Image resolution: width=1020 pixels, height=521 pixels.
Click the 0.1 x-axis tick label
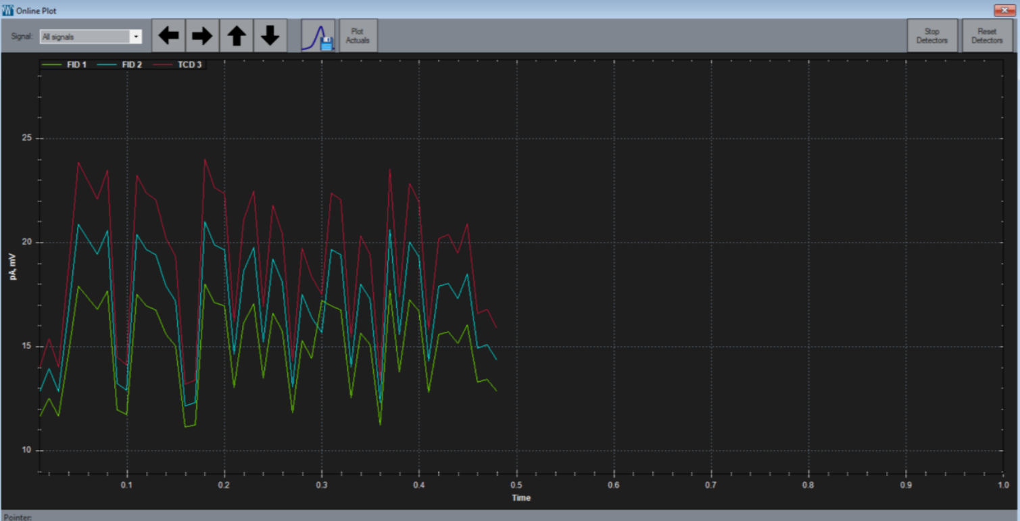126,485
